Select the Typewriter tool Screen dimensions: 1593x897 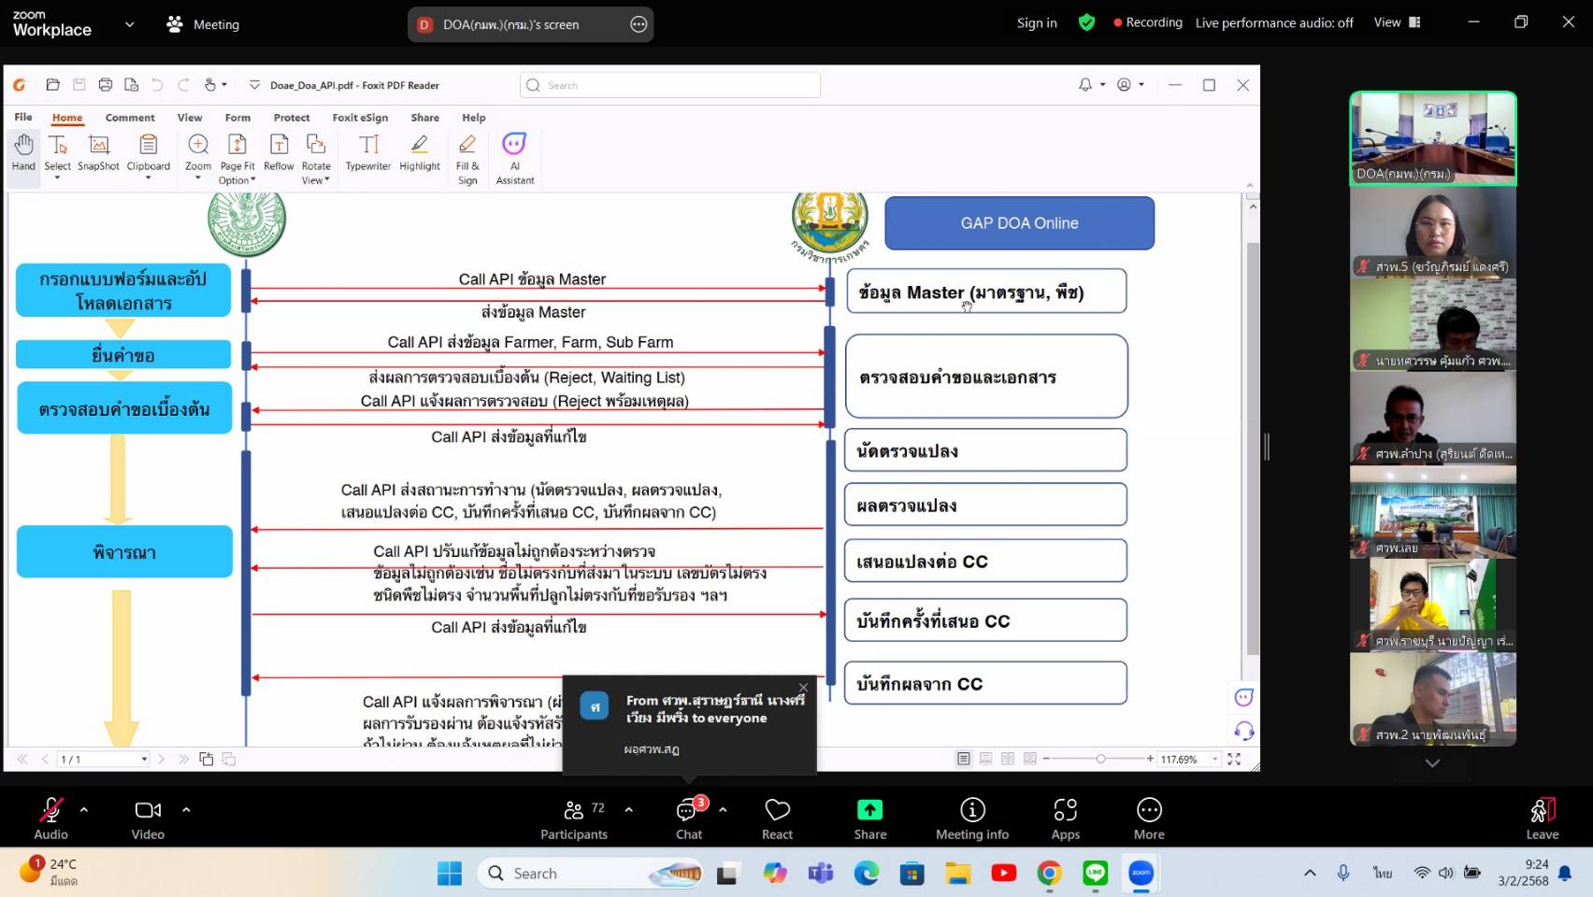368,152
